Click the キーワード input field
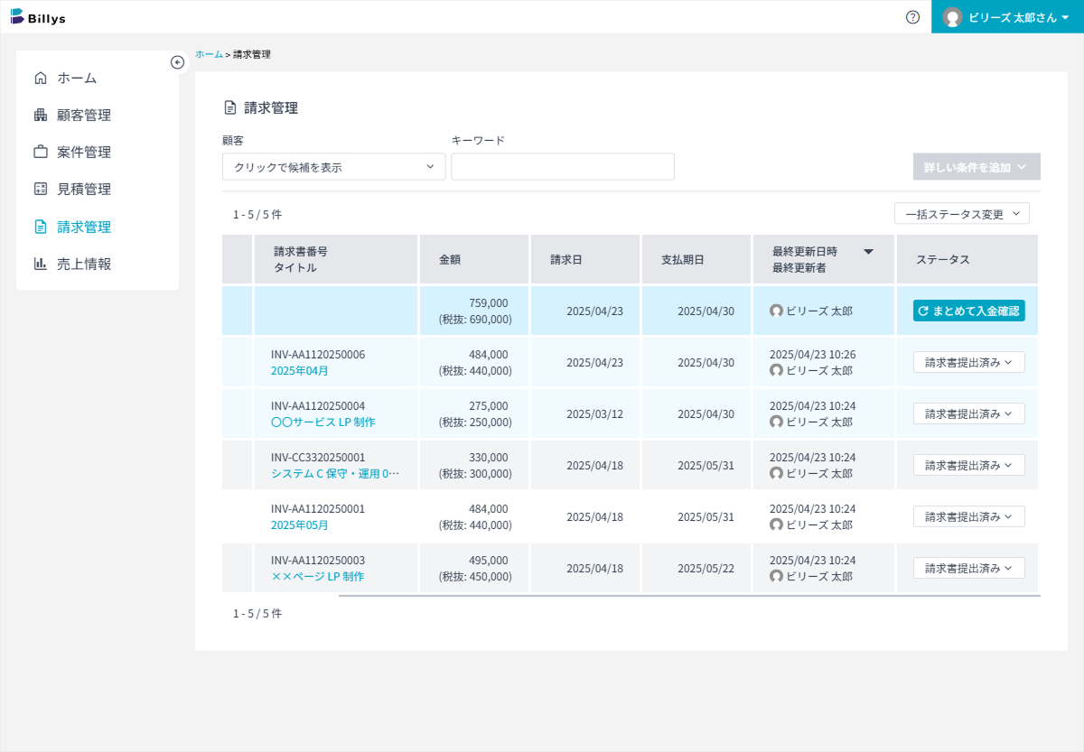The image size is (1084, 752). click(563, 167)
